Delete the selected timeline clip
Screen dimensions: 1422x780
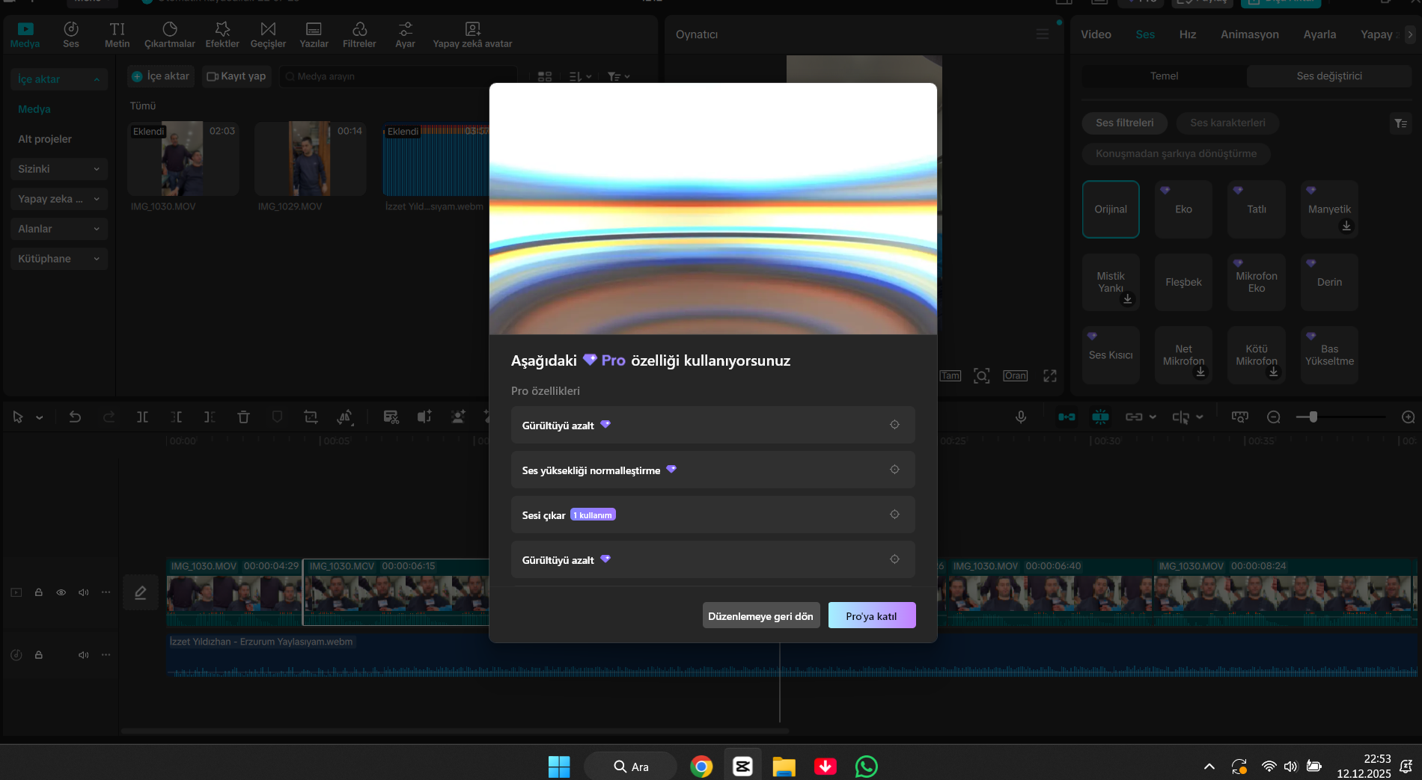click(243, 417)
